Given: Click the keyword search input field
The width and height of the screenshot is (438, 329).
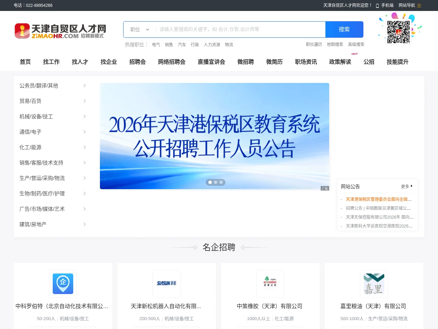Looking at the screenshot, I should (x=241, y=29).
